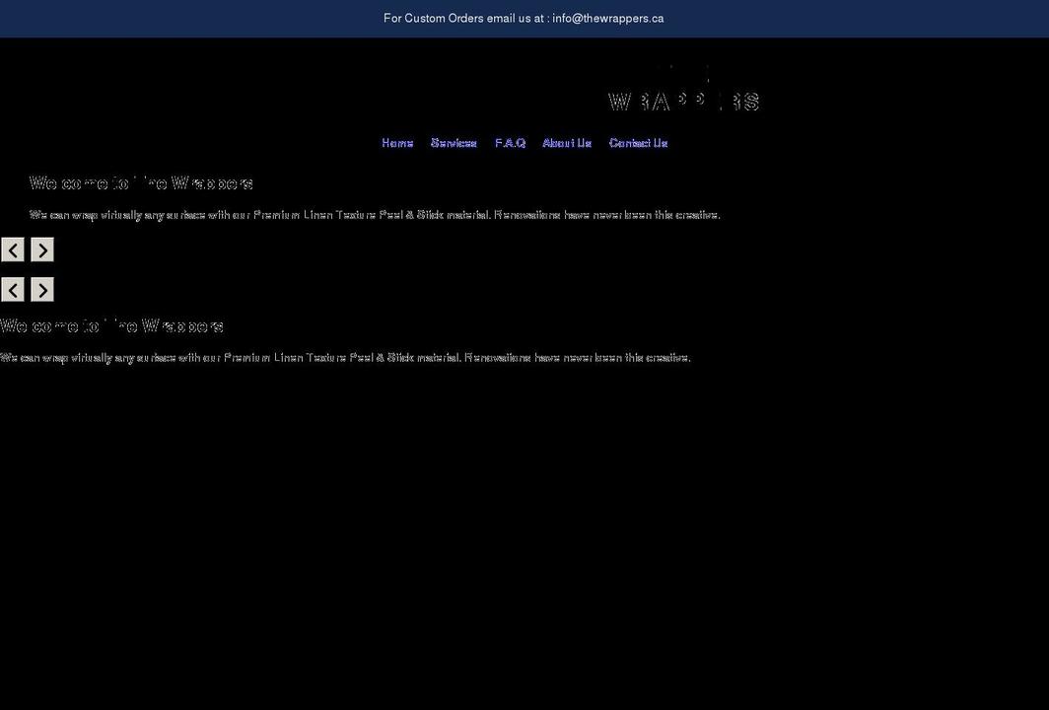This screenshot has width=1049, height=710.
Task: Click the lower slider's next arrow
Action: click(x=42, y=289)
